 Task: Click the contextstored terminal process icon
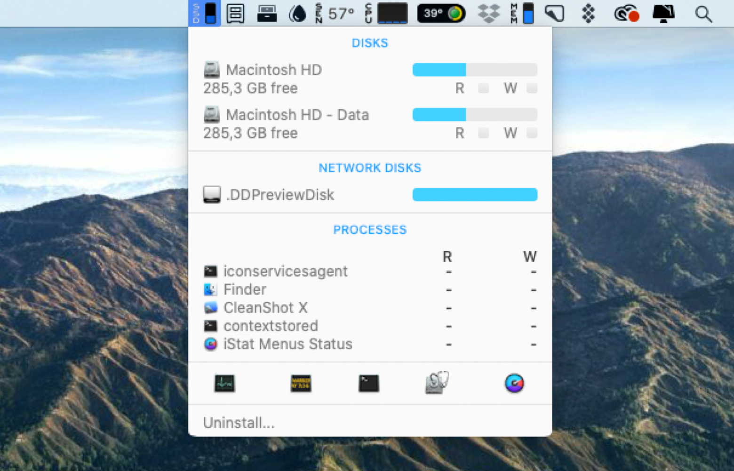211,326
